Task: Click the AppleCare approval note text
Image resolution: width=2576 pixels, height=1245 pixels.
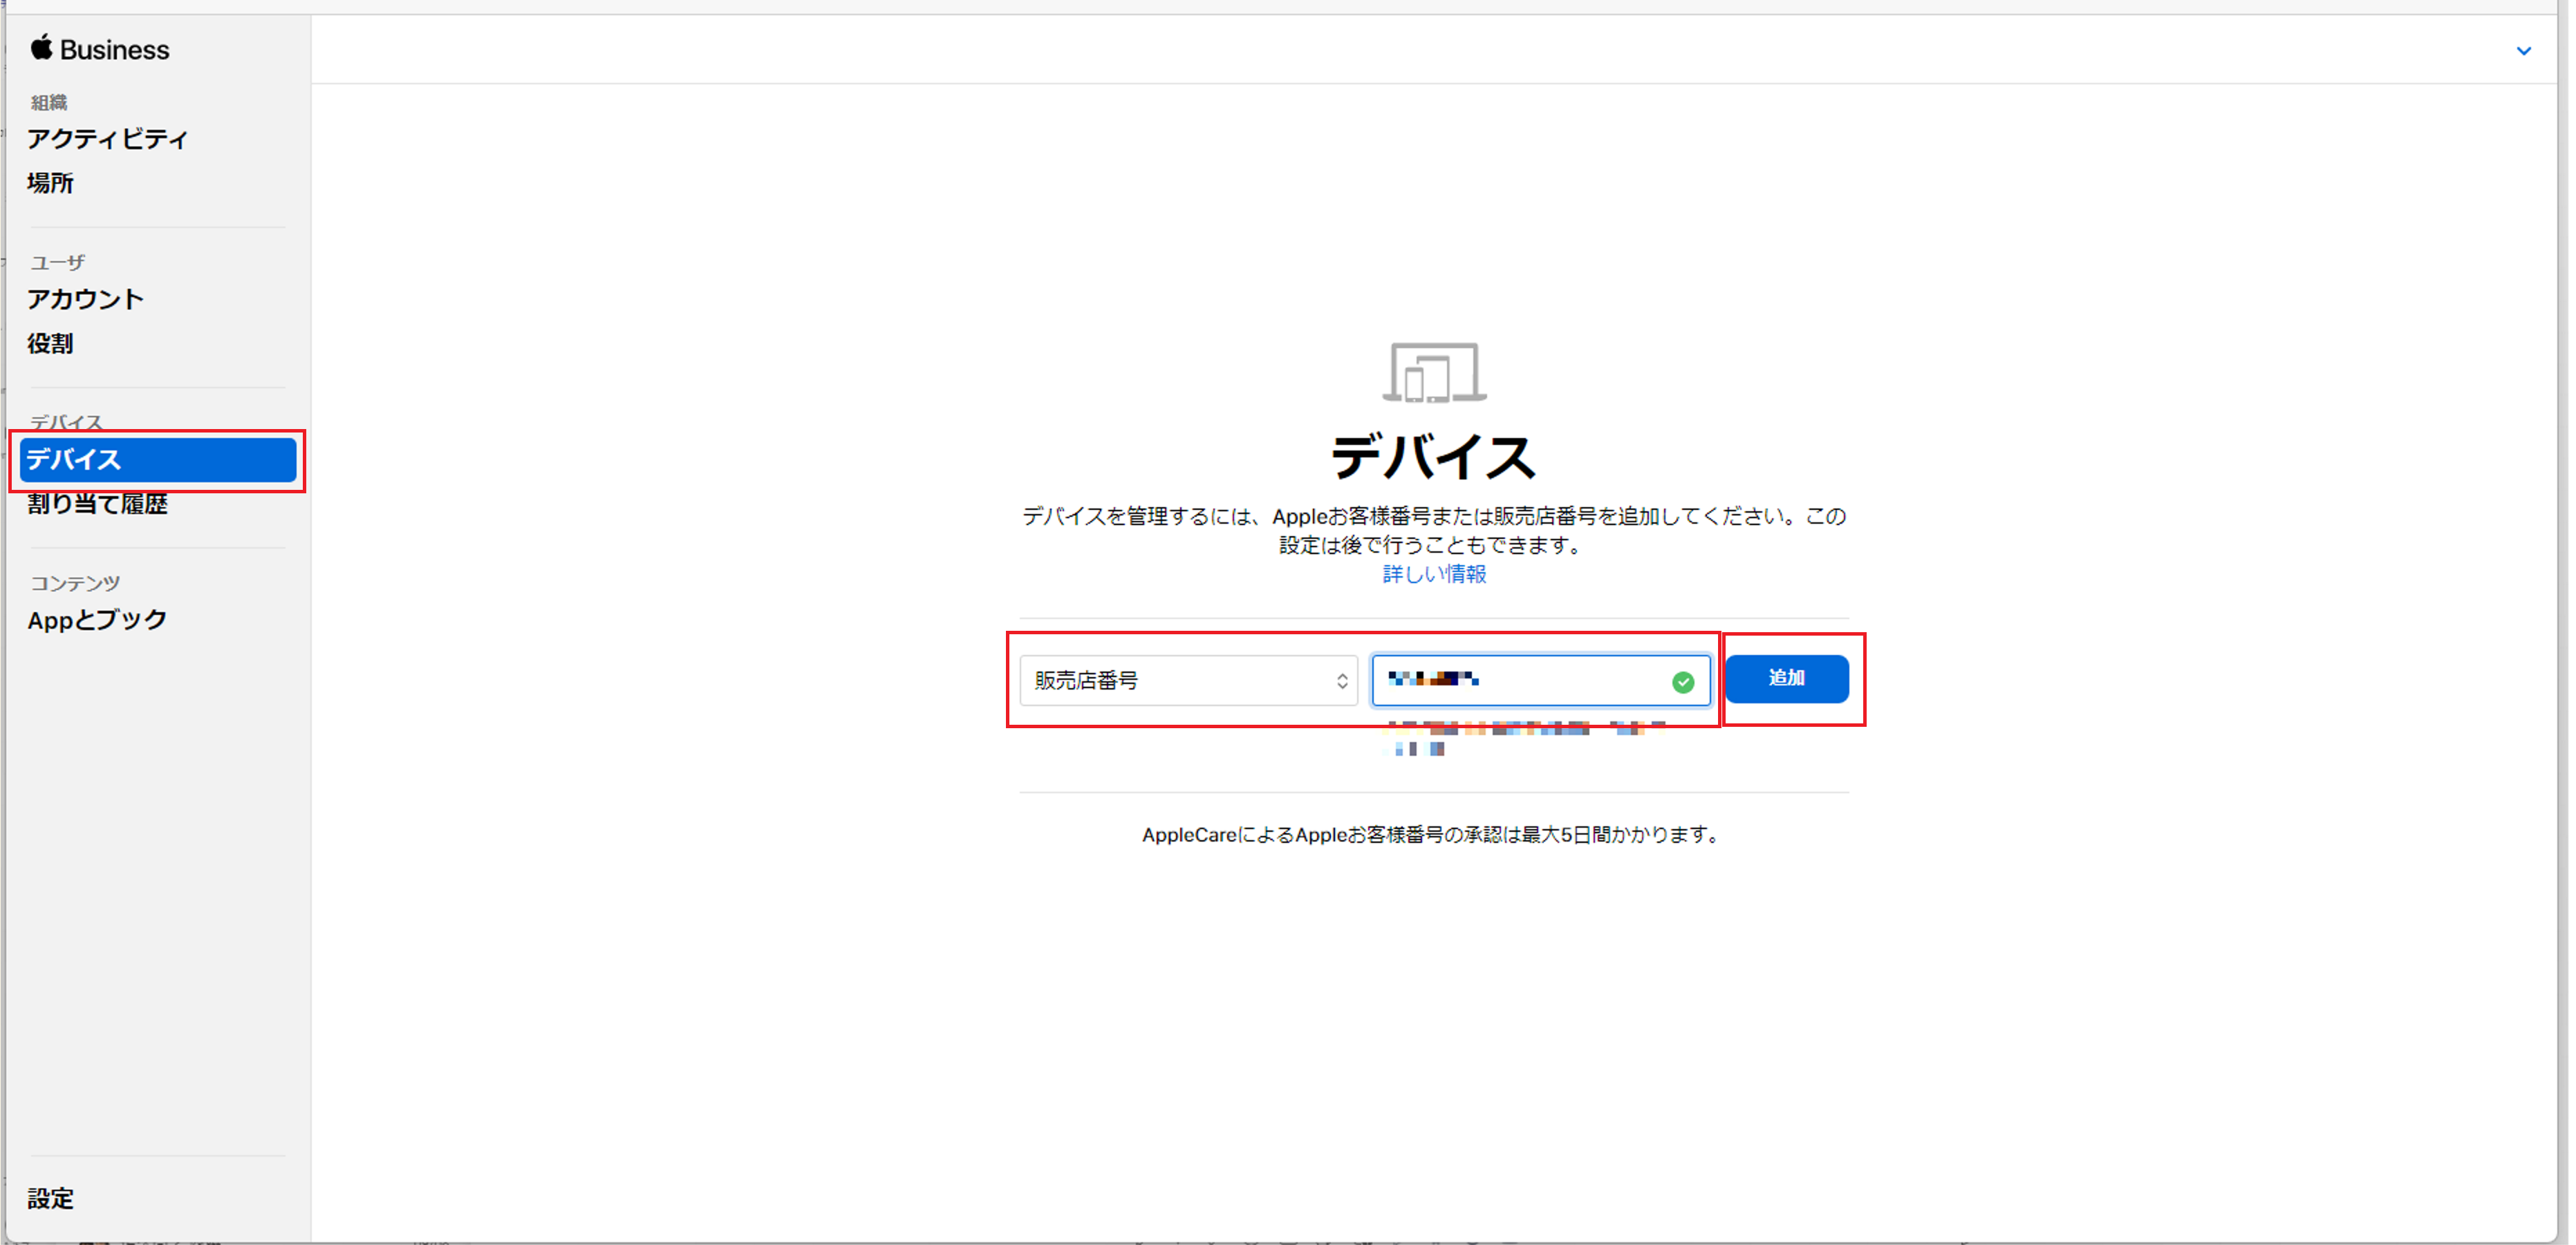Action: 1433,835
